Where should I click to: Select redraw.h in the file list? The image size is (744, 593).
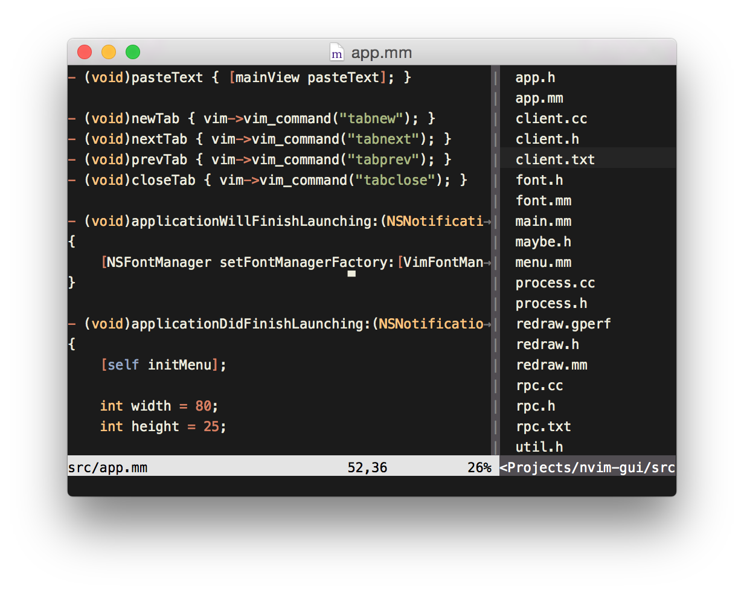[547, 344]
